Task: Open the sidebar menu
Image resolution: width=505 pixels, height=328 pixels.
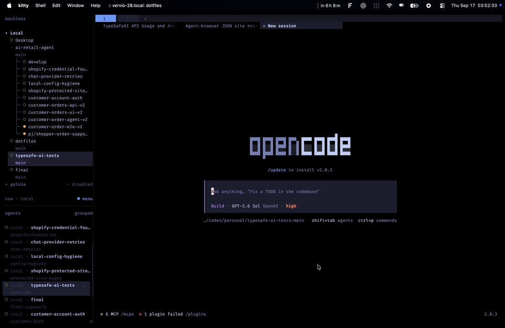Action: [87, 199]
